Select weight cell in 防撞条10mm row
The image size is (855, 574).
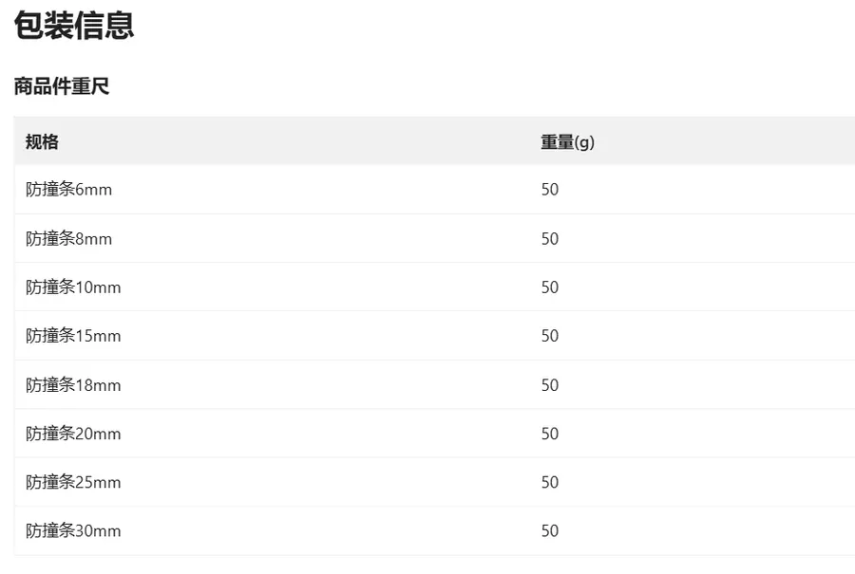pyautogui.click(x=550, y=287)
